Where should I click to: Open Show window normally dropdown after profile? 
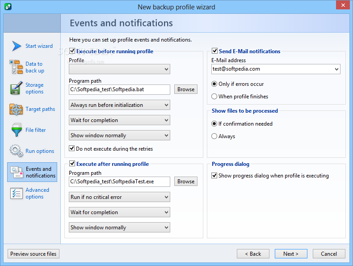click(119, 228)
